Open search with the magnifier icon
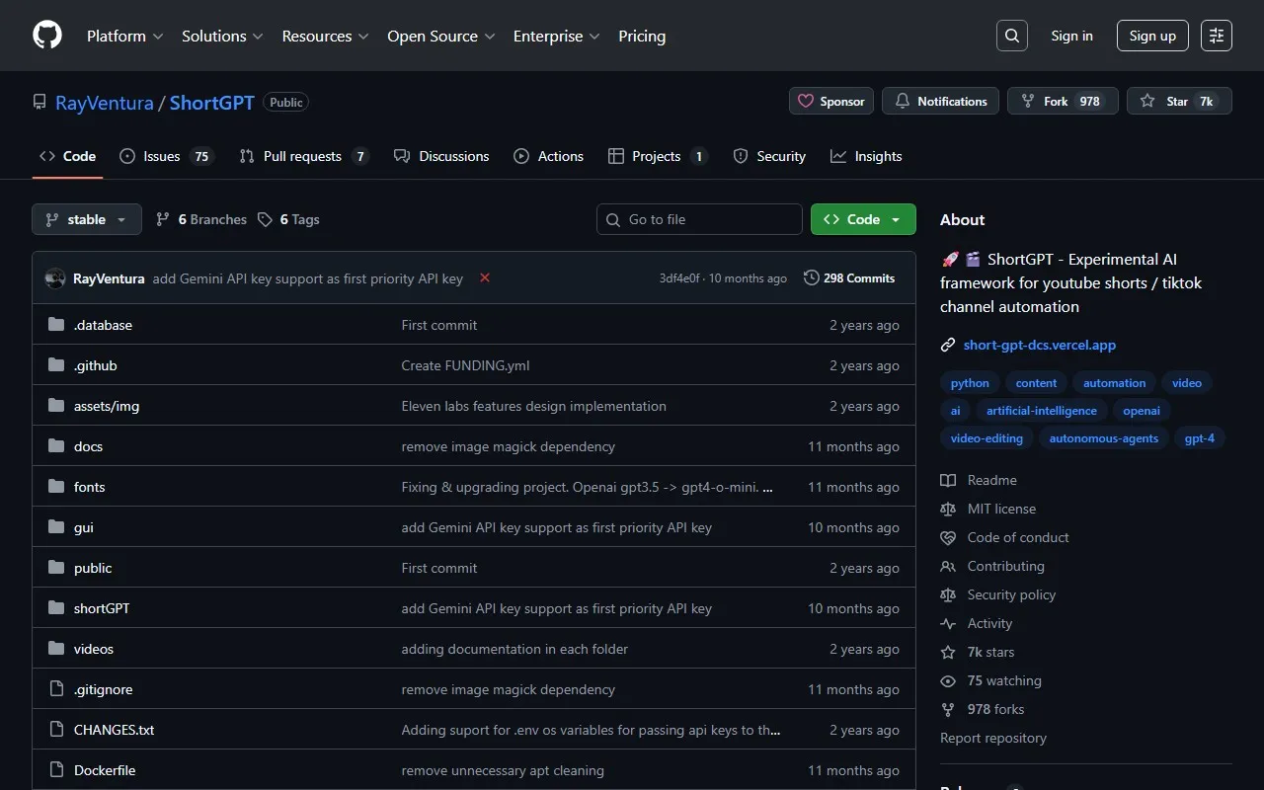1264x790 pixels. [x=1012, y=36]
